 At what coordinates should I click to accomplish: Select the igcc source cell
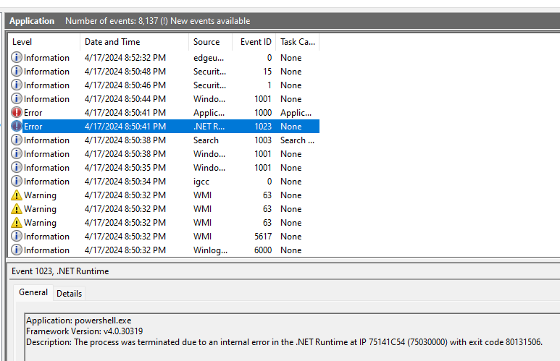(x=201, y=182)
